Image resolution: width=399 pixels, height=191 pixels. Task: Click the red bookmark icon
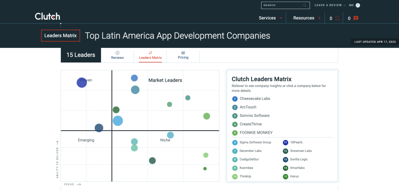(x=337, y=18)
